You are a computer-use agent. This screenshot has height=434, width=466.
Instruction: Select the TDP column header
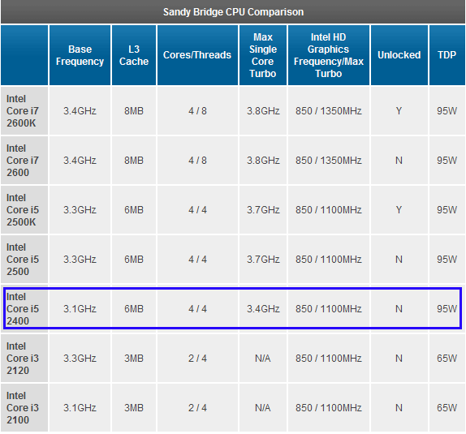[447, 55]
